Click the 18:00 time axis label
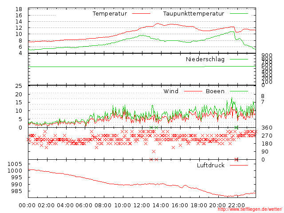The height and width of the screenshot is (213, 284). coord(199,205)
